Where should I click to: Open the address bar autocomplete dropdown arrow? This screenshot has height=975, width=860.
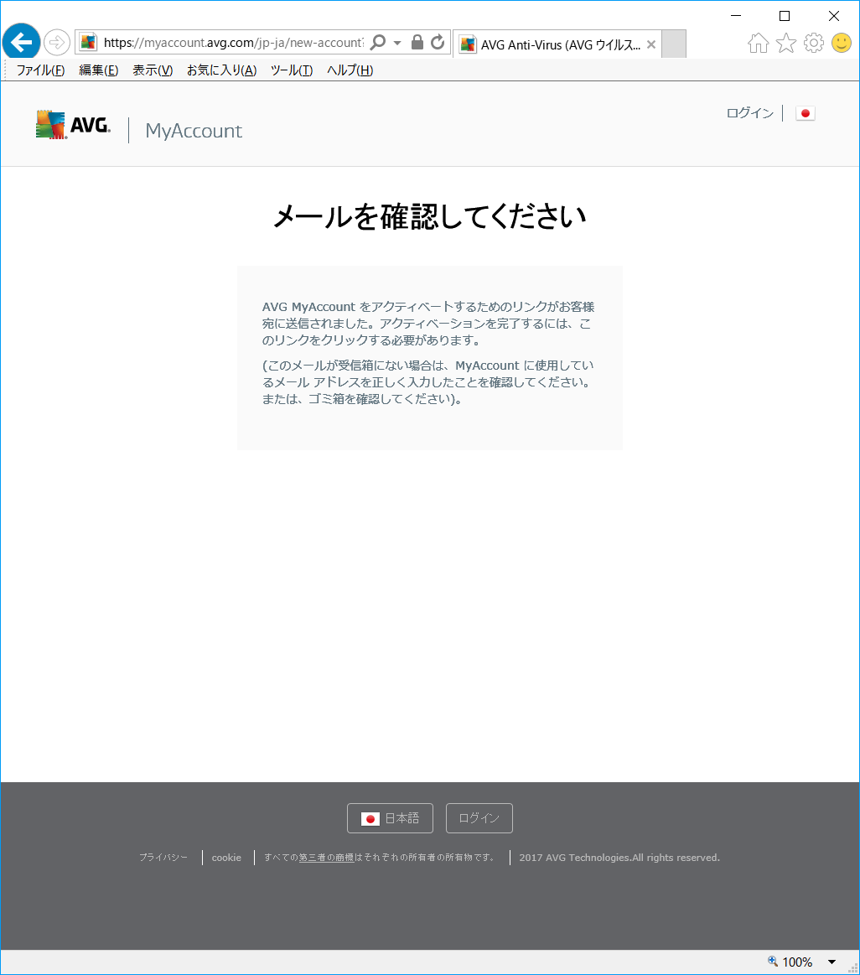(x=397, y=43)
